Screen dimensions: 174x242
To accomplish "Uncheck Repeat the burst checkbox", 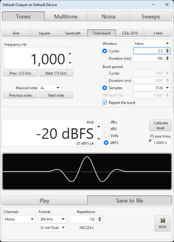I will (x=105, y=102).
